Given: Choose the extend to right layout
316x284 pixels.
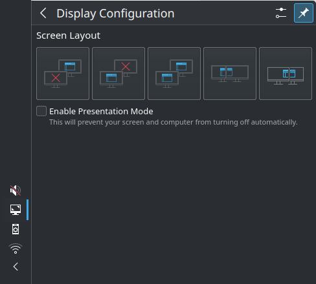Looking at the screenshot, I should point(286,74).
